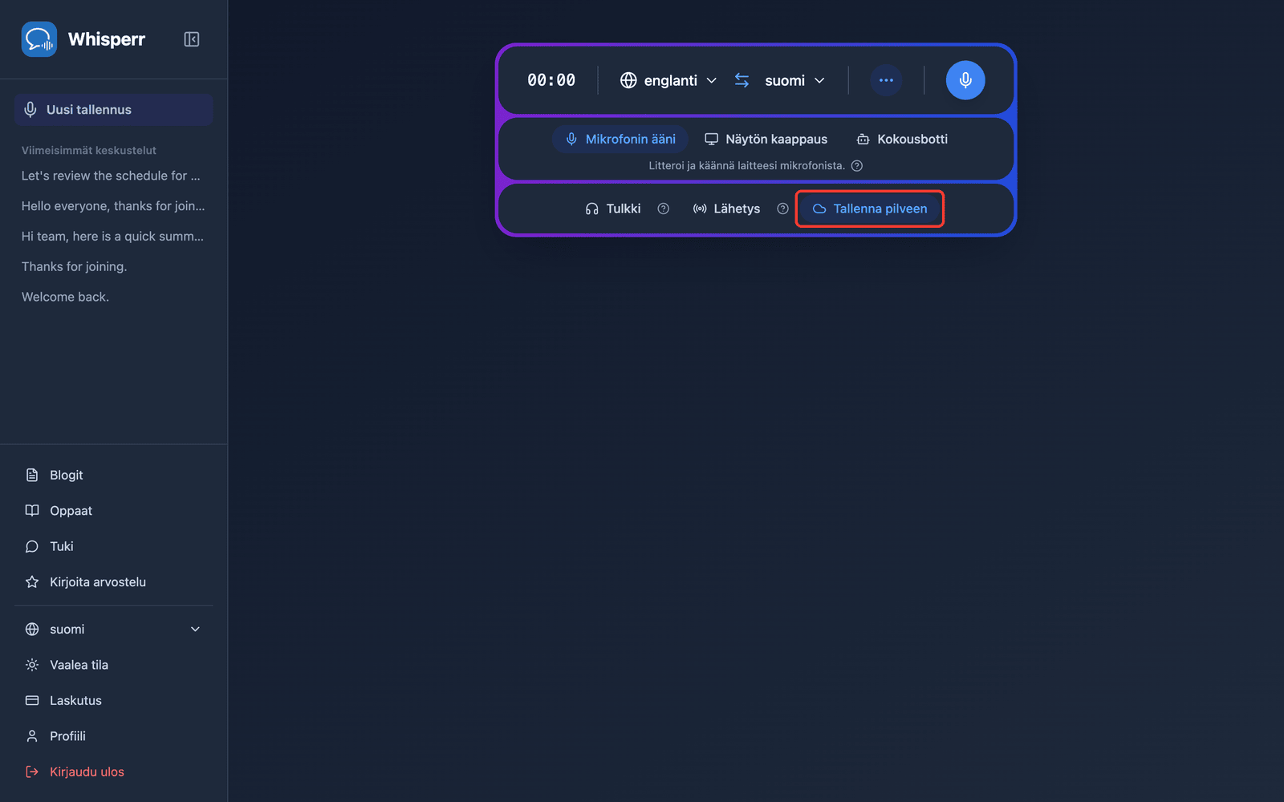Select the Näytön kaappaus tab
Viewport: 1284px width, 802px height.
coord(766,140)
